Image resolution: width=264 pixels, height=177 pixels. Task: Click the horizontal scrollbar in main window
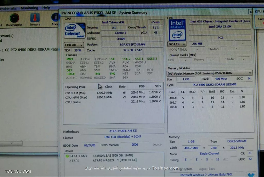(11, 143)
